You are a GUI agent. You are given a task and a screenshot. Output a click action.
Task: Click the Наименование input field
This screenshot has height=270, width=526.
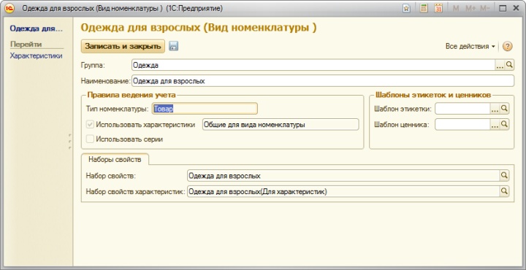pyautogui.click(x=323, y=81)
